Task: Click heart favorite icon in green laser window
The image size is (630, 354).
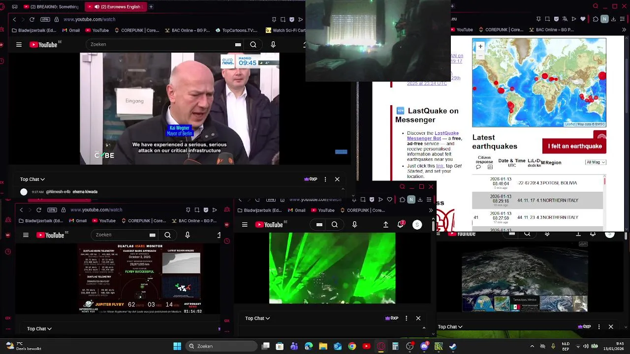Action: [390, 200]
